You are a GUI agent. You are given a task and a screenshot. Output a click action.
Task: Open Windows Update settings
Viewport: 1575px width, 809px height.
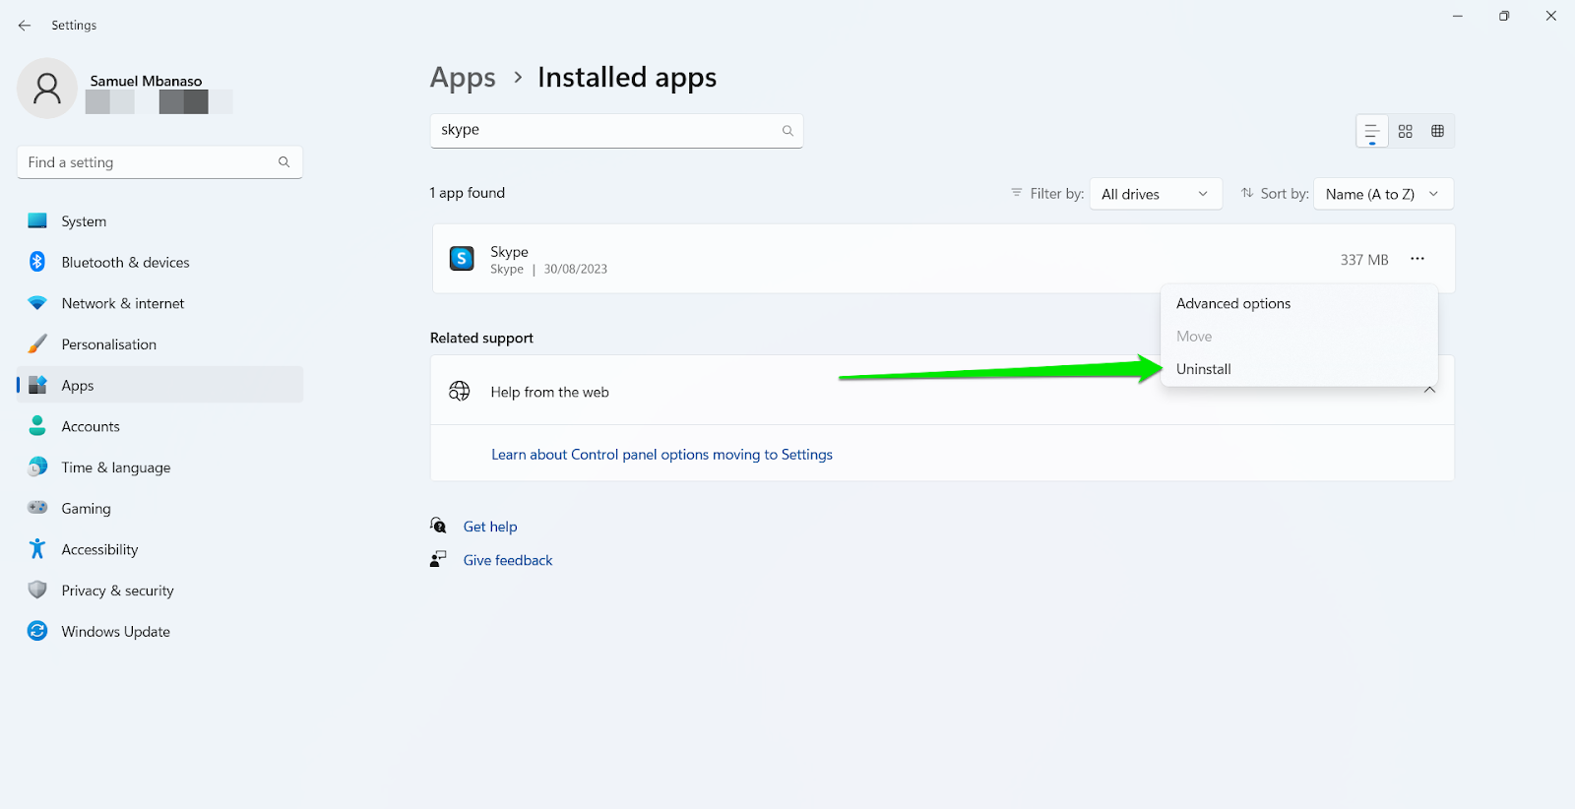159,631
